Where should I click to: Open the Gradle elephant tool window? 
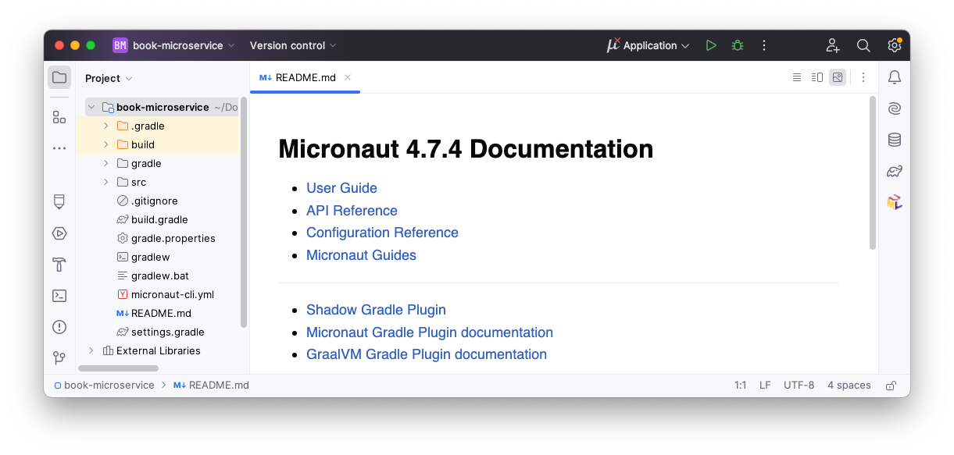(x=894, y=171)
